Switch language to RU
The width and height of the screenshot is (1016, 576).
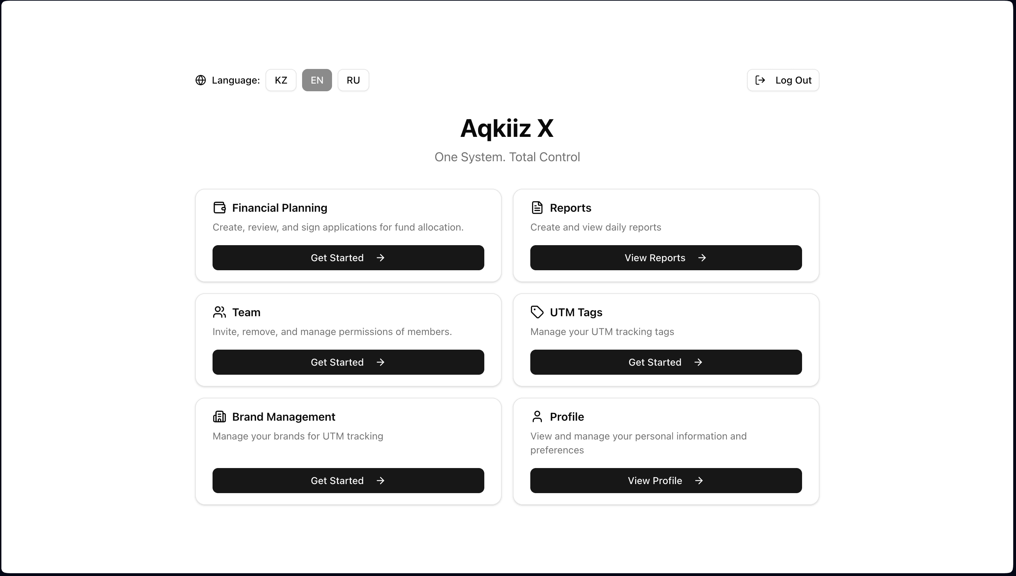coord(353,80)
